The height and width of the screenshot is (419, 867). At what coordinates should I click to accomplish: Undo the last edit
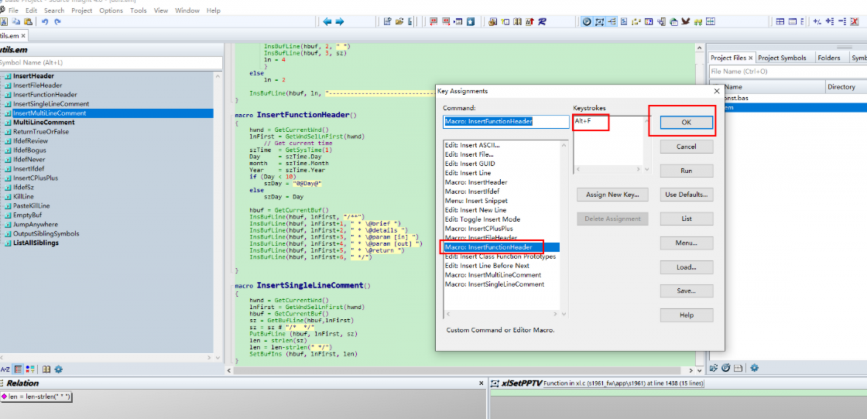(45, 22)
